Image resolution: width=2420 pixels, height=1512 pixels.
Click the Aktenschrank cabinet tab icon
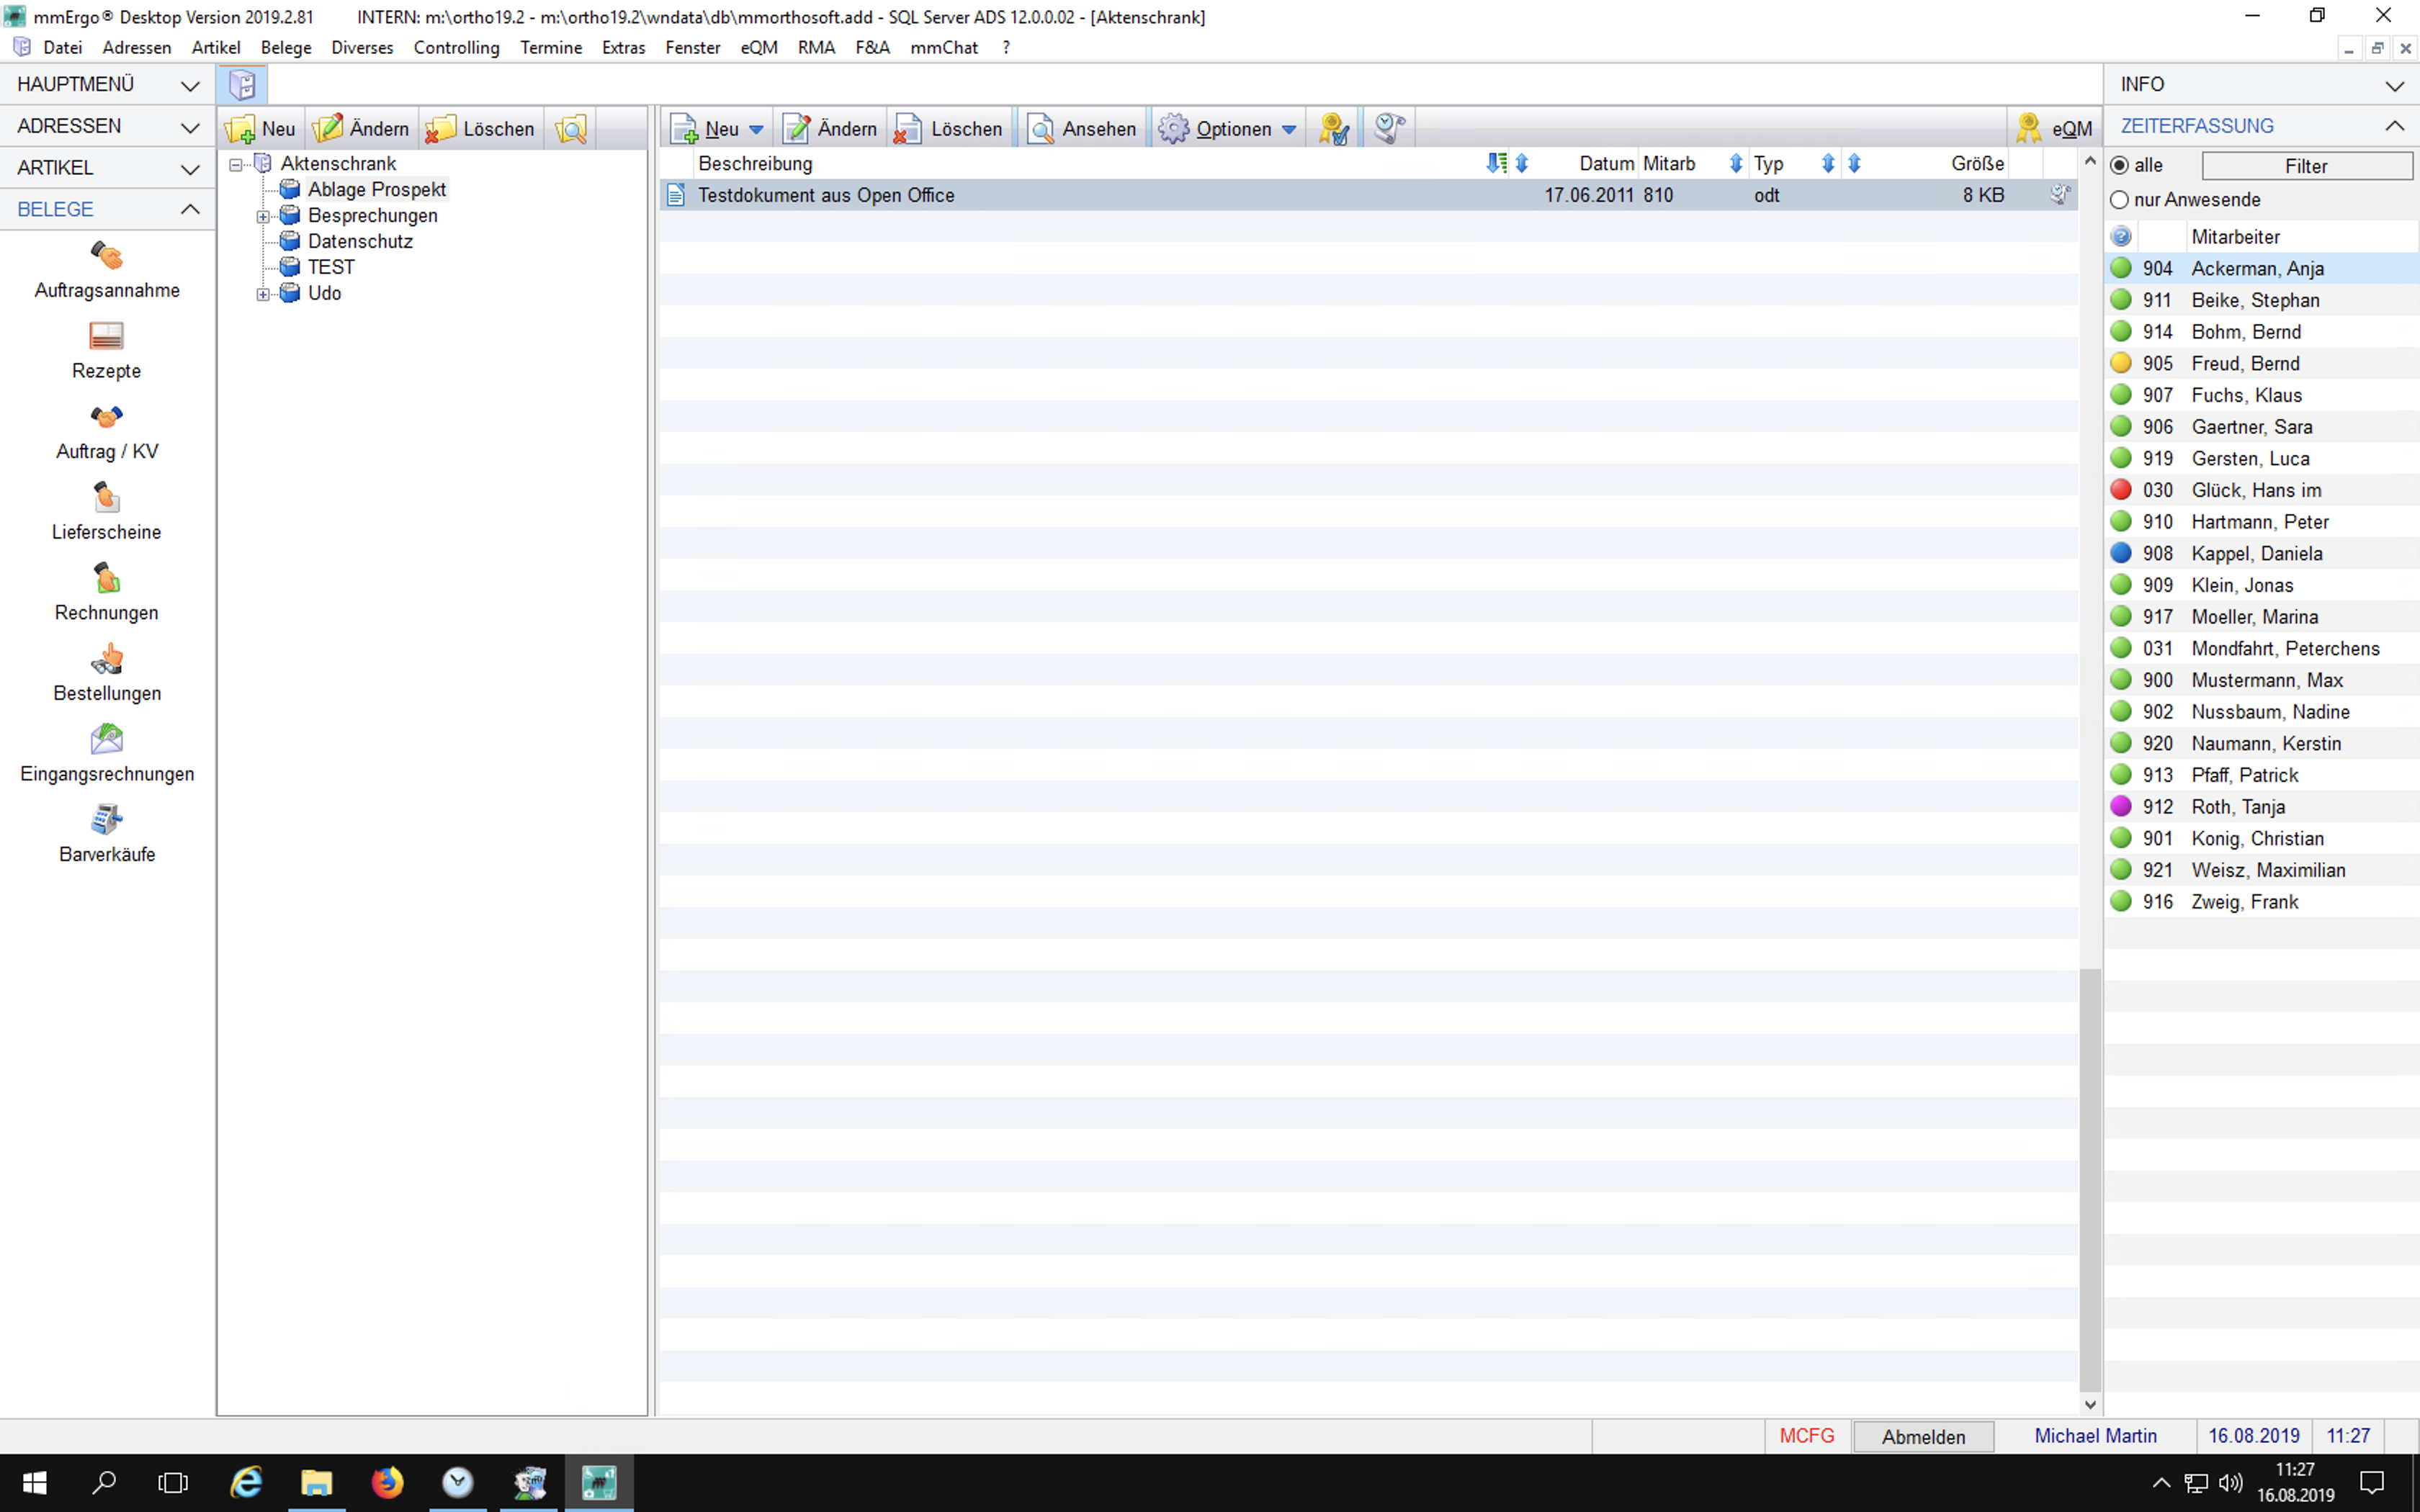coord(243,85)
